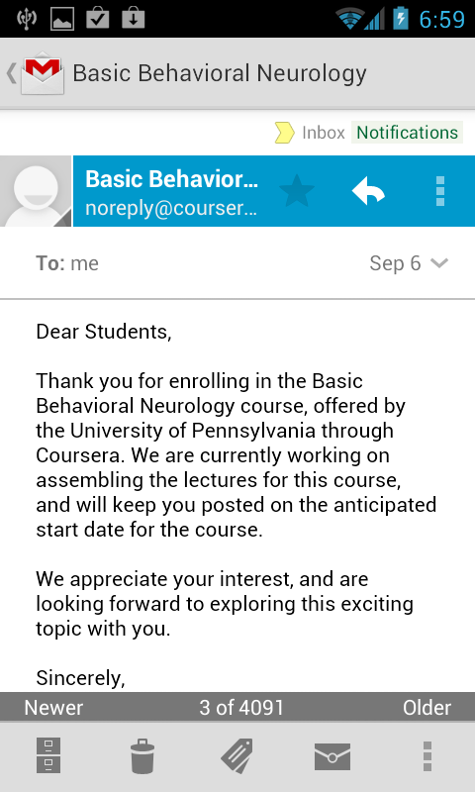This screenshot has height=792, width=475.
Task: Expand message details next to Sep 6
Action: tap(439, 263)
